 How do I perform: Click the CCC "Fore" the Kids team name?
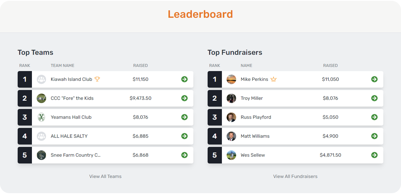tap(72, 98)
